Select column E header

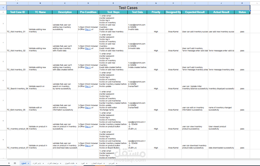coord(113,3)
